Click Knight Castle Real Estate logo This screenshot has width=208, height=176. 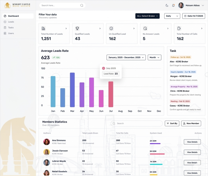tap(17, 5)
